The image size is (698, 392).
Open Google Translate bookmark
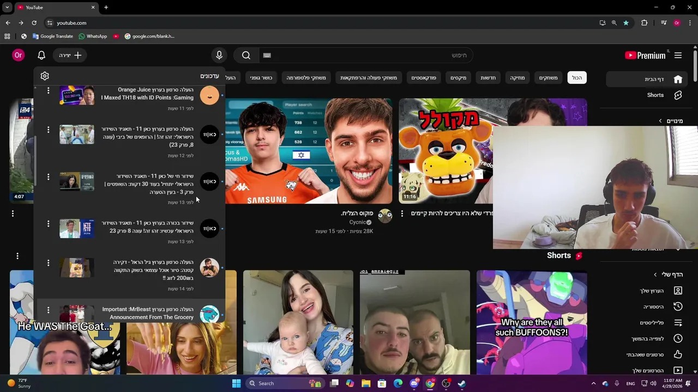point(52,36)
